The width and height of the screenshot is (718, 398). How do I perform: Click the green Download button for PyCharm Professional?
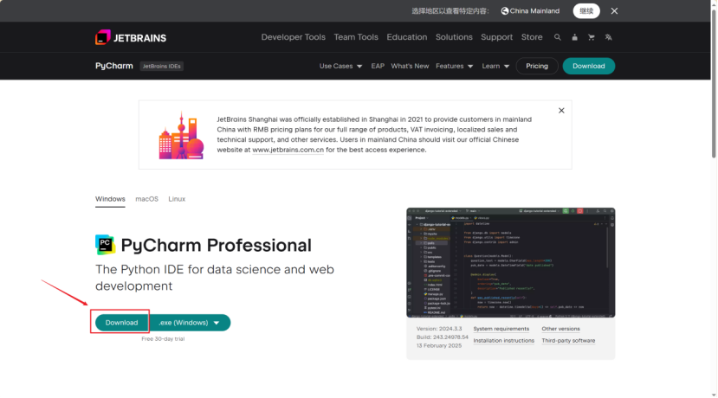pos(121,323)
